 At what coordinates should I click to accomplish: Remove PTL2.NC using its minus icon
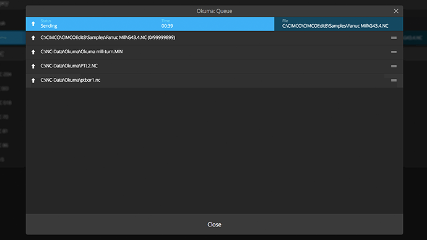pyautogui.click(x=394, y=66)
